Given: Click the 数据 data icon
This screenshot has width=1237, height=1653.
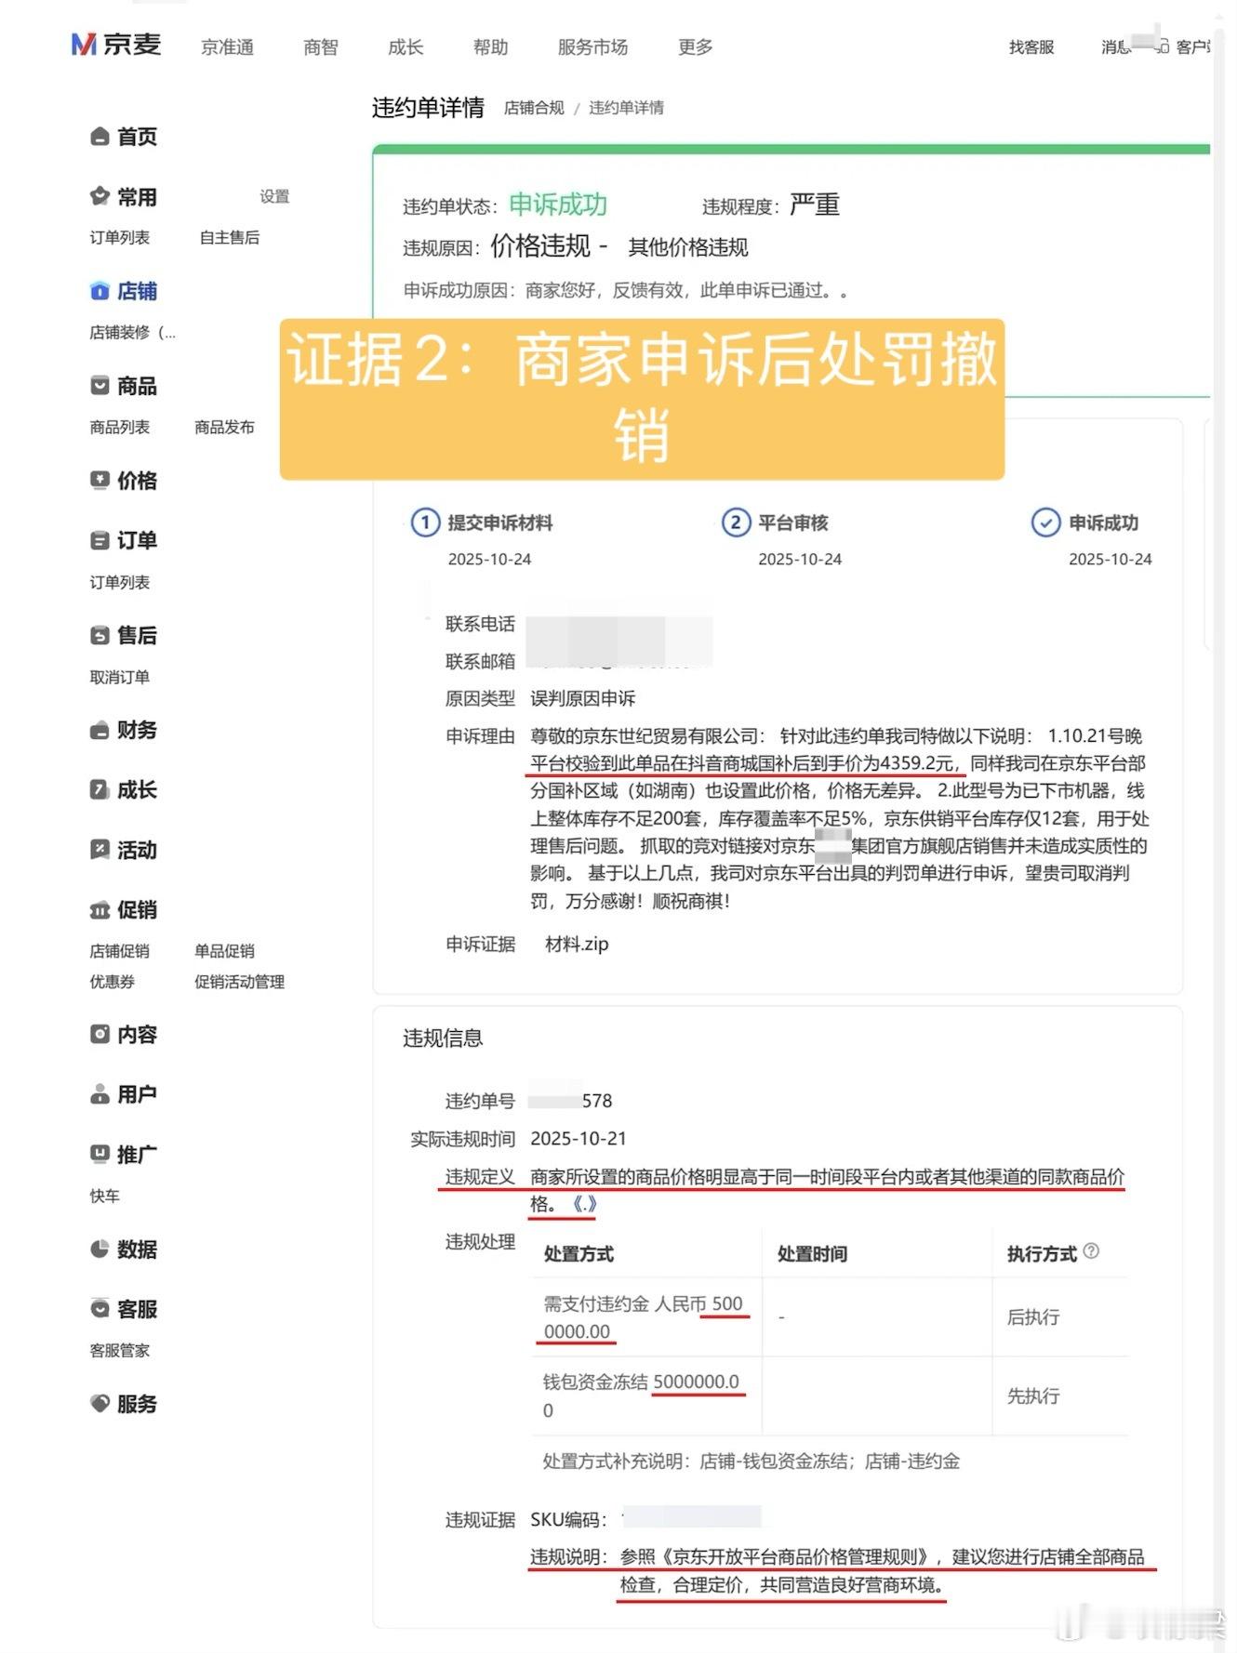Looking at the screenshot, I should coord(100,1249).
